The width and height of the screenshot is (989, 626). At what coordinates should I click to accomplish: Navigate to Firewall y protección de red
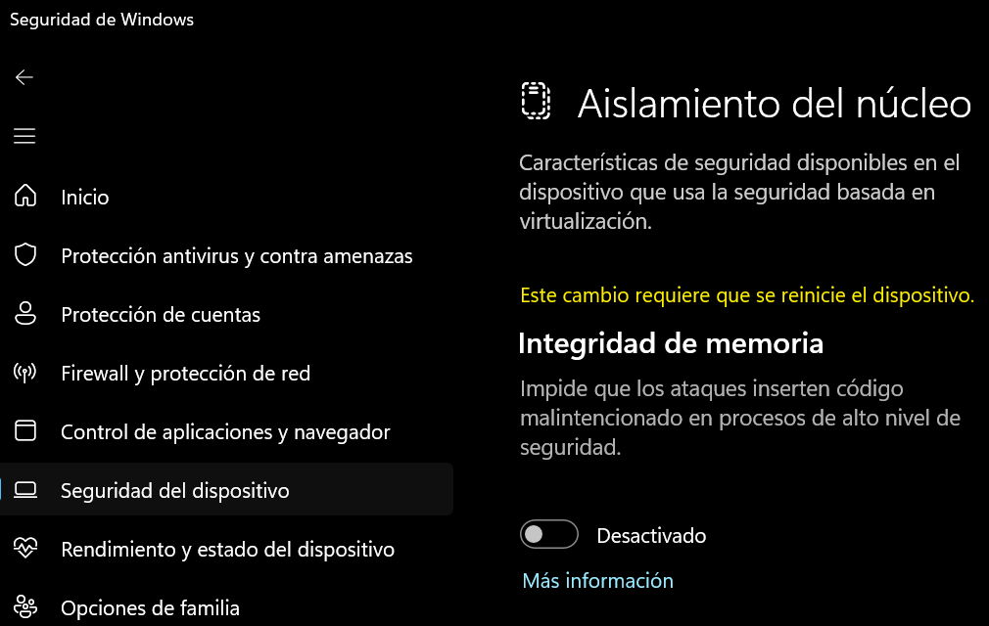(x=185, y=374)
